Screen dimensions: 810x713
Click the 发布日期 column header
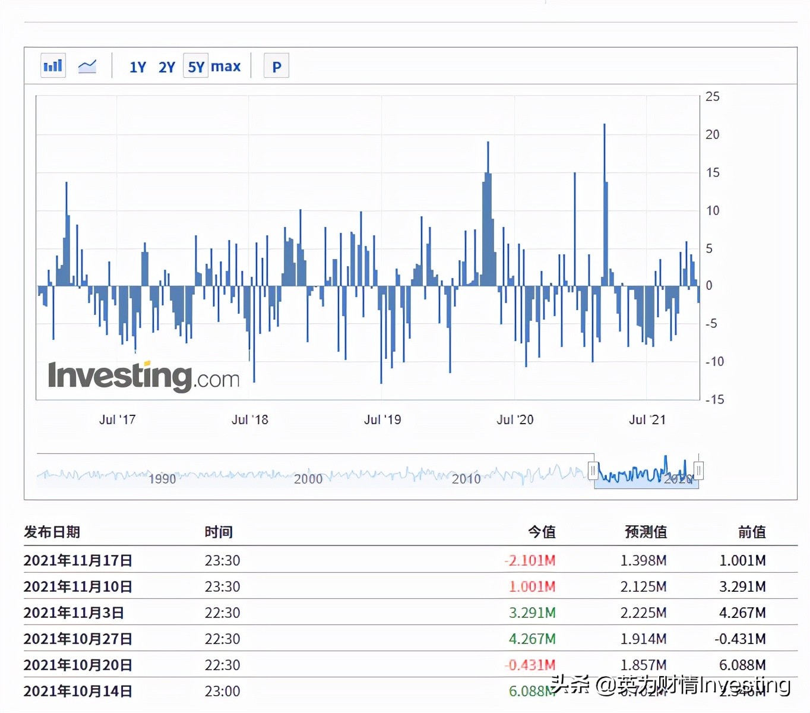(52, 532)
